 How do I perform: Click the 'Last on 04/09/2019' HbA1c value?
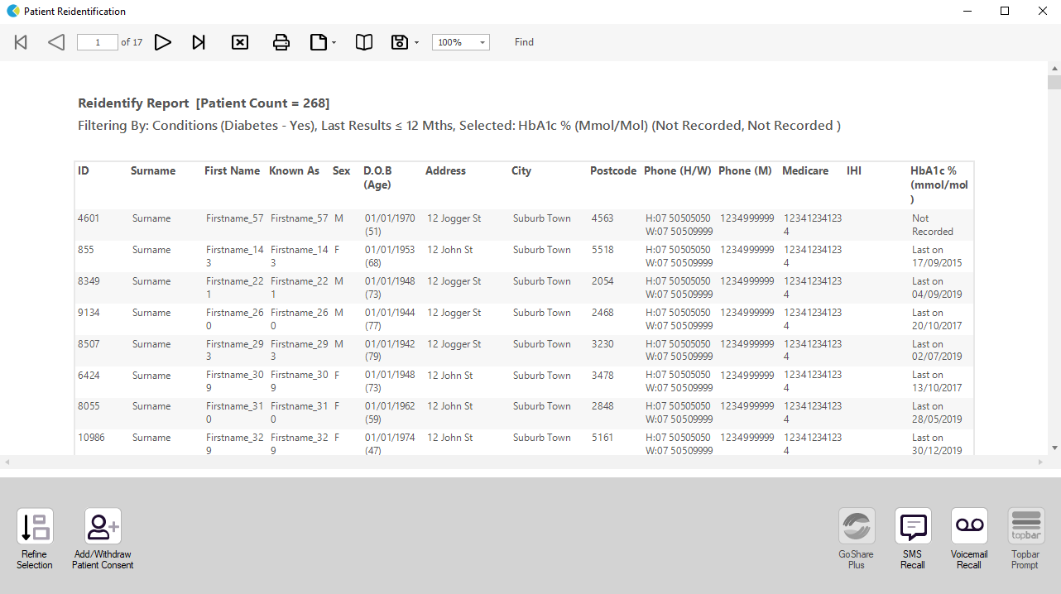click(937, 288)
